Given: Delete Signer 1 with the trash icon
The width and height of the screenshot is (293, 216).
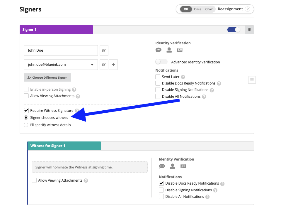Looking at the screenshot, I should point(249,30).
